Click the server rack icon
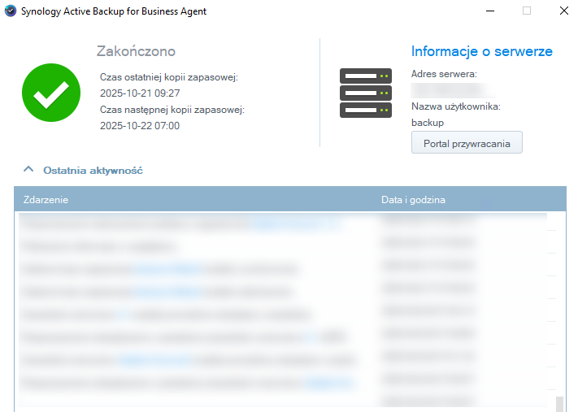Screen dimensions: 578x412 click(365, 93)
